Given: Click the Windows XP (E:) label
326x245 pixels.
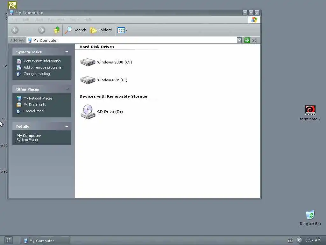Looking at the screenshot, I should (112, 80).
